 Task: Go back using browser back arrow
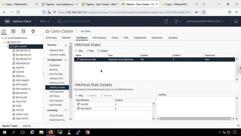tap(5, 12)
